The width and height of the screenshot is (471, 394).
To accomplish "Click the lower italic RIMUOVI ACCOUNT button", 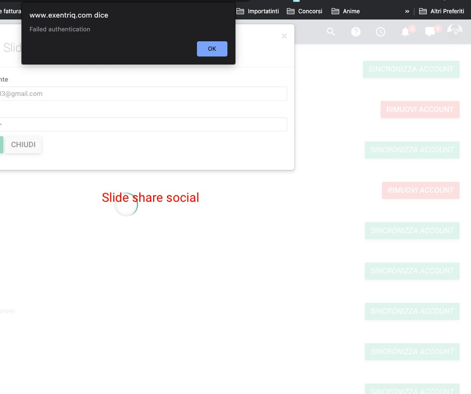I will [421, 190].
